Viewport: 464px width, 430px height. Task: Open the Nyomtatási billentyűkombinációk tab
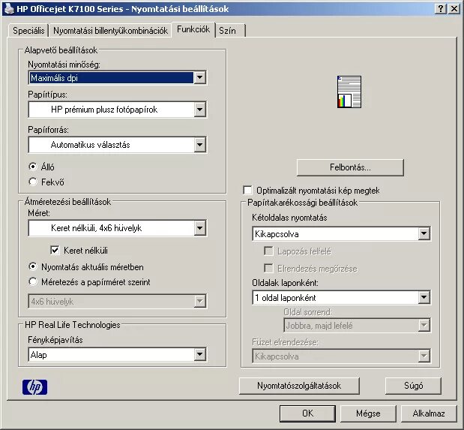[x=110, y=31]
